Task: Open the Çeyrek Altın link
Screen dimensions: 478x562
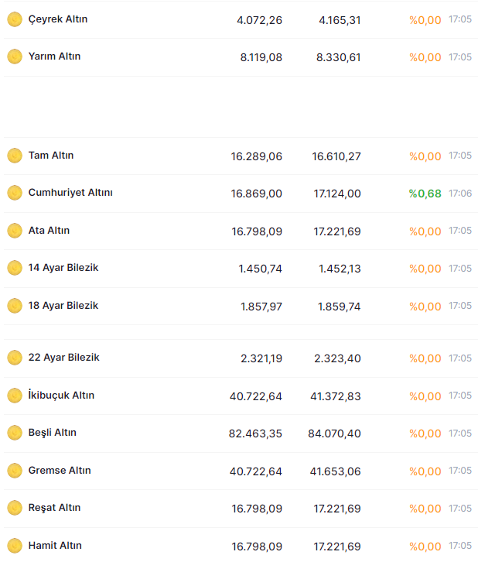Action: [58, 19]
